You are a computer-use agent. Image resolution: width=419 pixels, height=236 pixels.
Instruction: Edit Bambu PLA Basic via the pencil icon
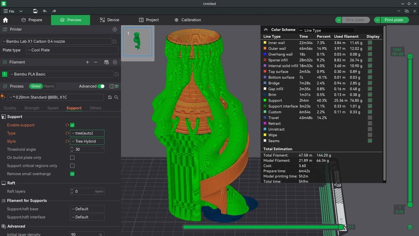117,74
